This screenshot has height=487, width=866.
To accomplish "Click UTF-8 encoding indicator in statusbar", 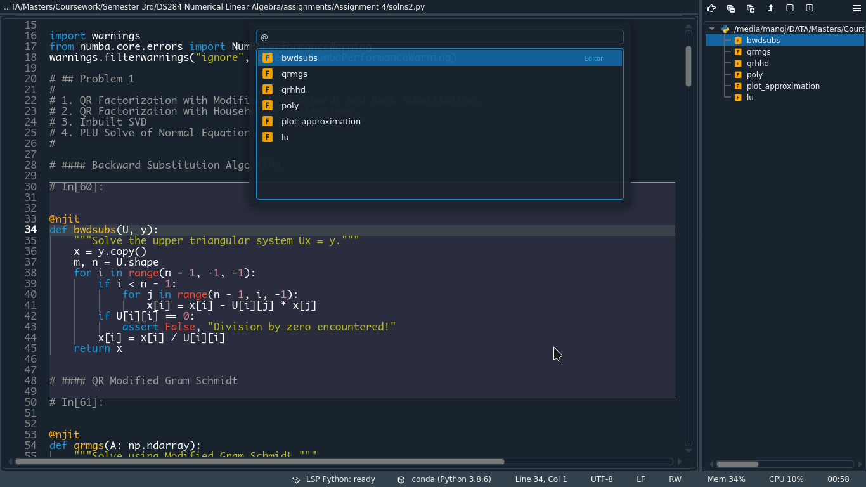I will pyautogui.click(x=601, y=479).
